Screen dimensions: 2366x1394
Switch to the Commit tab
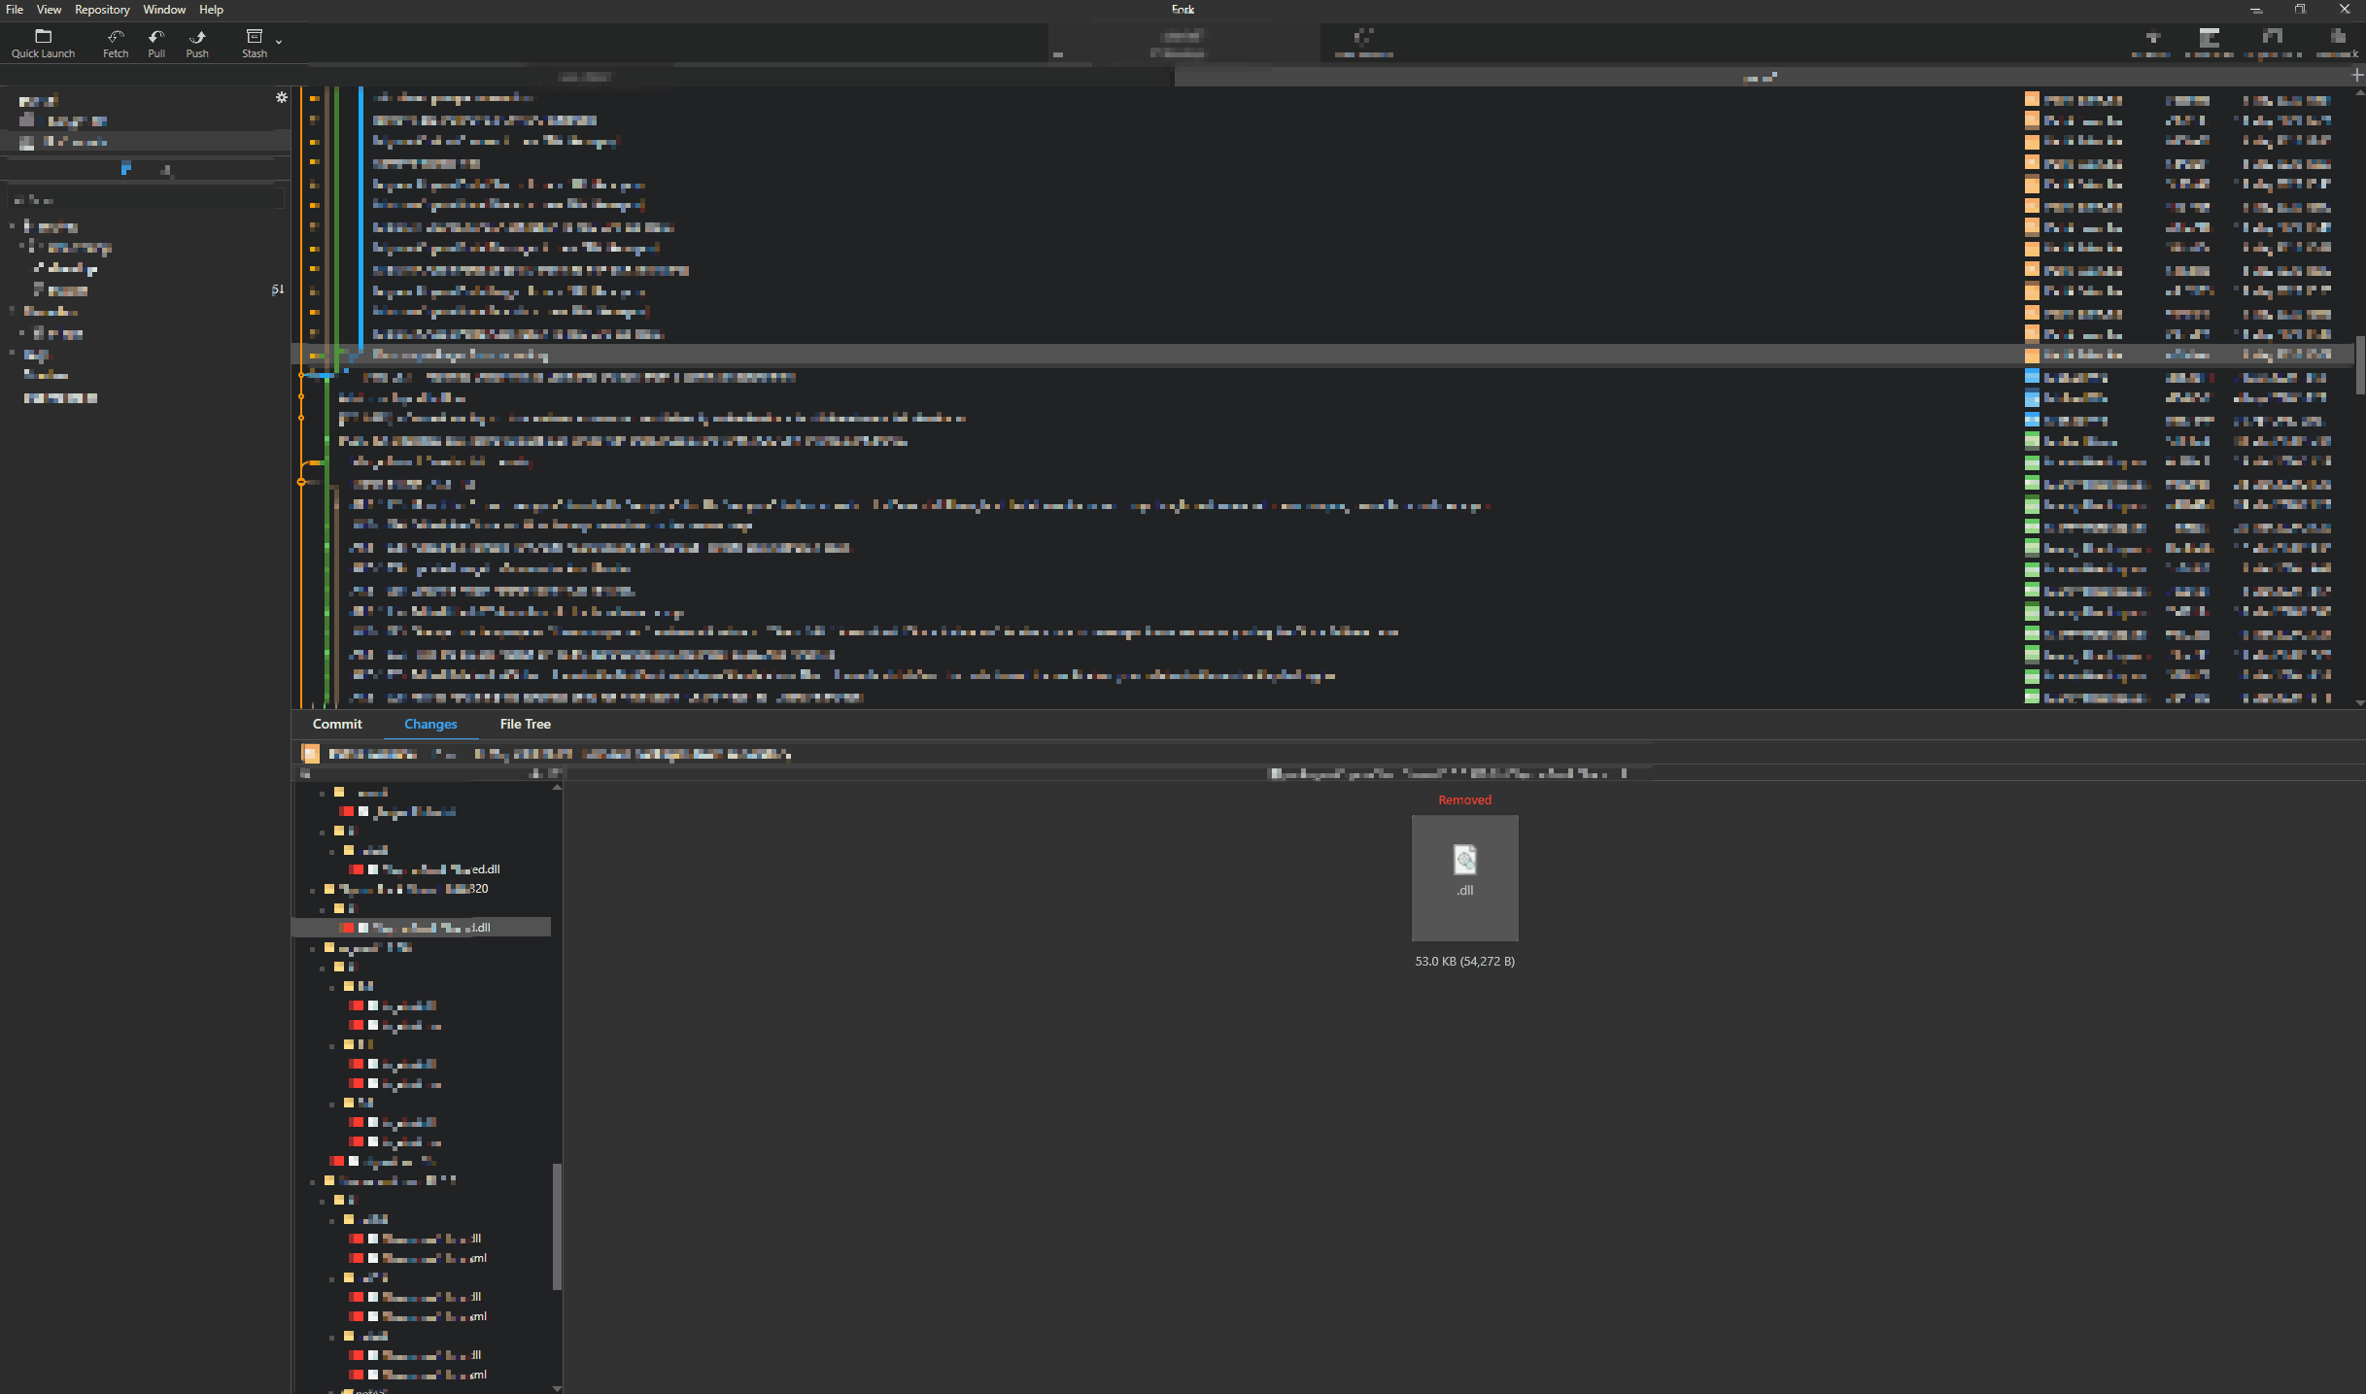[337, 724]
